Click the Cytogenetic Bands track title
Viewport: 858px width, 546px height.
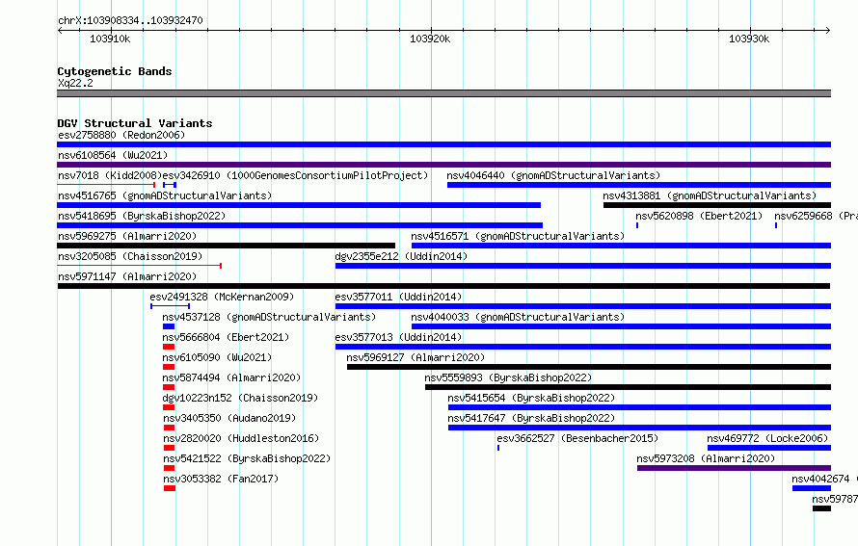[x=115, y=71]
